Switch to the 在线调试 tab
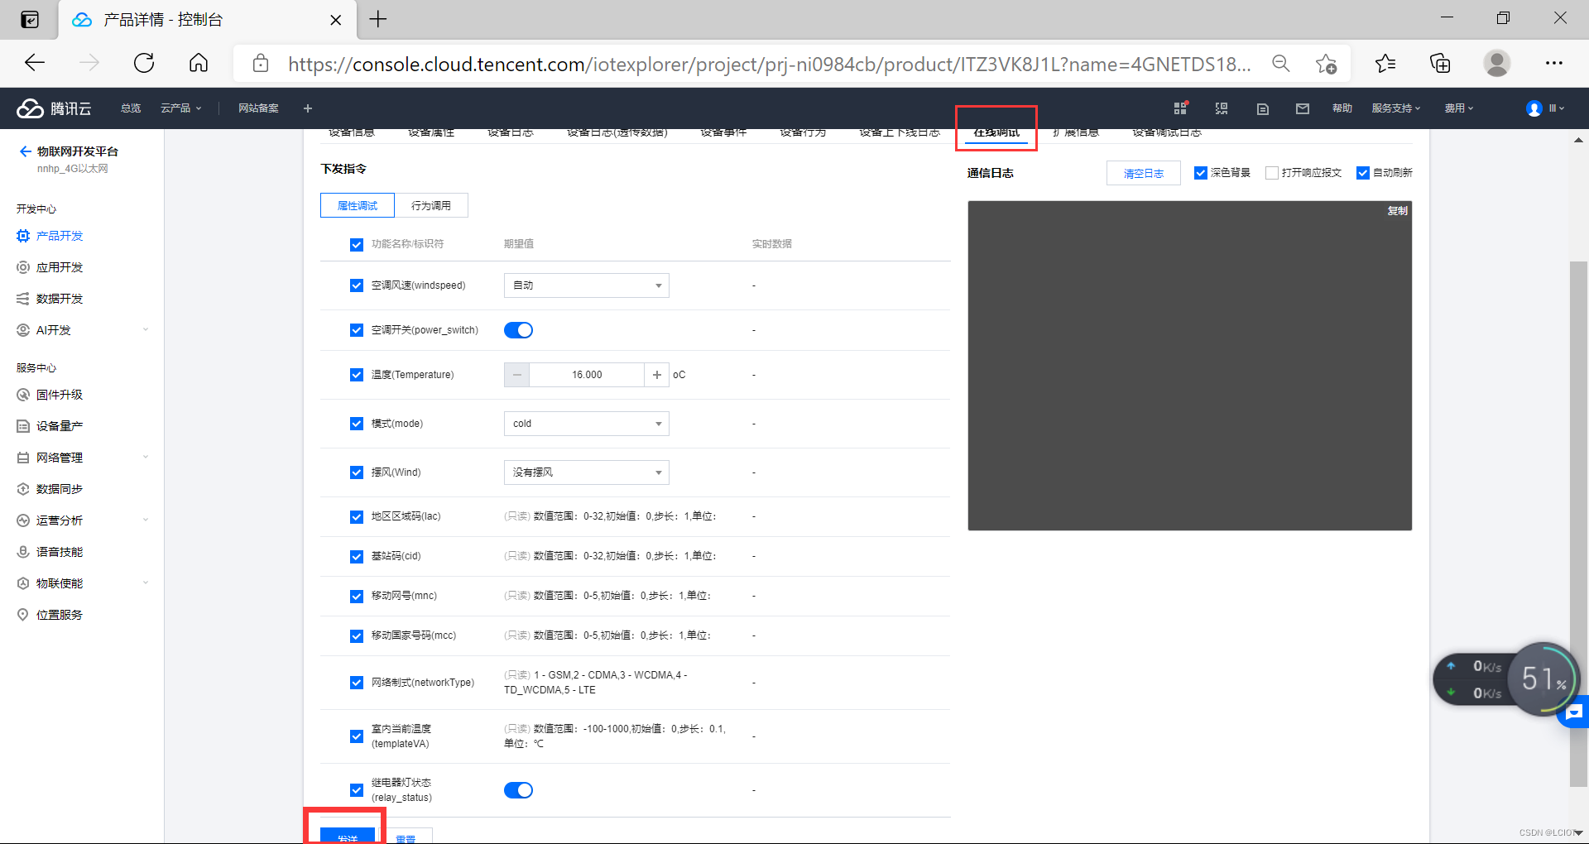1589x844 pixels. click(996, 132)
